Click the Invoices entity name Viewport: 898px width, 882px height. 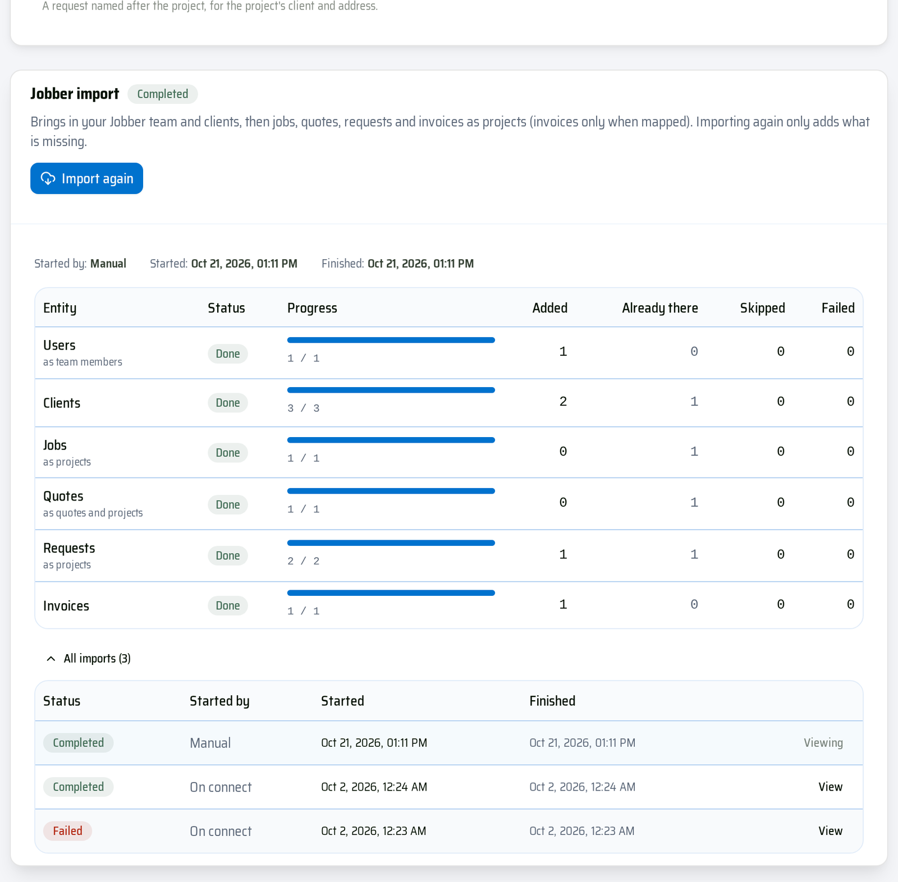66,607
